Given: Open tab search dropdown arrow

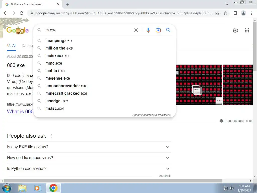Looking at the screenshot, I should [x=227, y=4].
